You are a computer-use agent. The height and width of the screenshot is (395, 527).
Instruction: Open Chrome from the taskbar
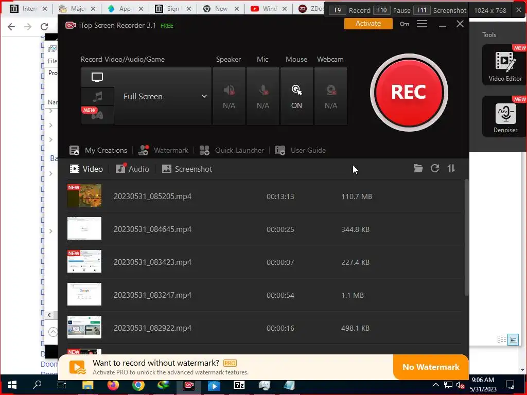click(x=138, y=385)
